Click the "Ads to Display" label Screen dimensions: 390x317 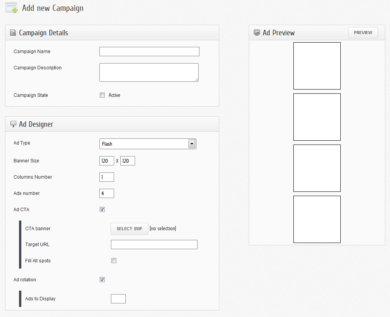(x=40, y=299)
